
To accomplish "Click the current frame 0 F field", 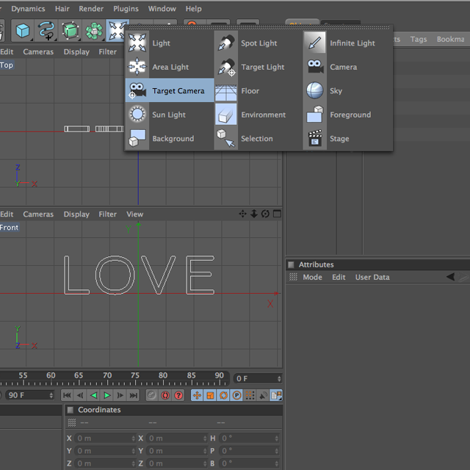I will coord(258,379).
